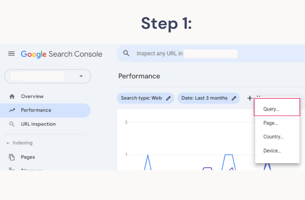Click the Performance trending-line icon
The image size is (305, 200).
click(x=12, y=110)
